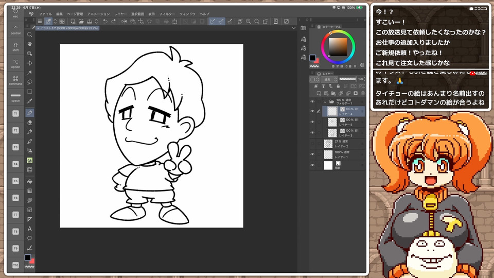Select the Eraser tool
The width and height of the screenshot is (494, 278).
[30, 123]
